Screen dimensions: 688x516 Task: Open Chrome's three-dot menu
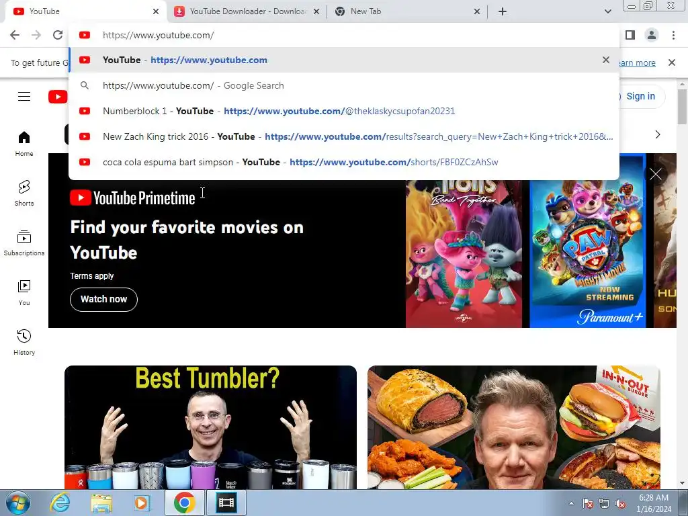673,35
